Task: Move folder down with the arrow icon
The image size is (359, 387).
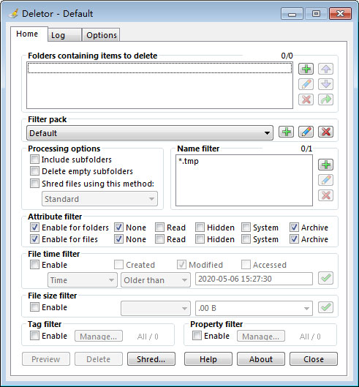Action: click(325, 84)
